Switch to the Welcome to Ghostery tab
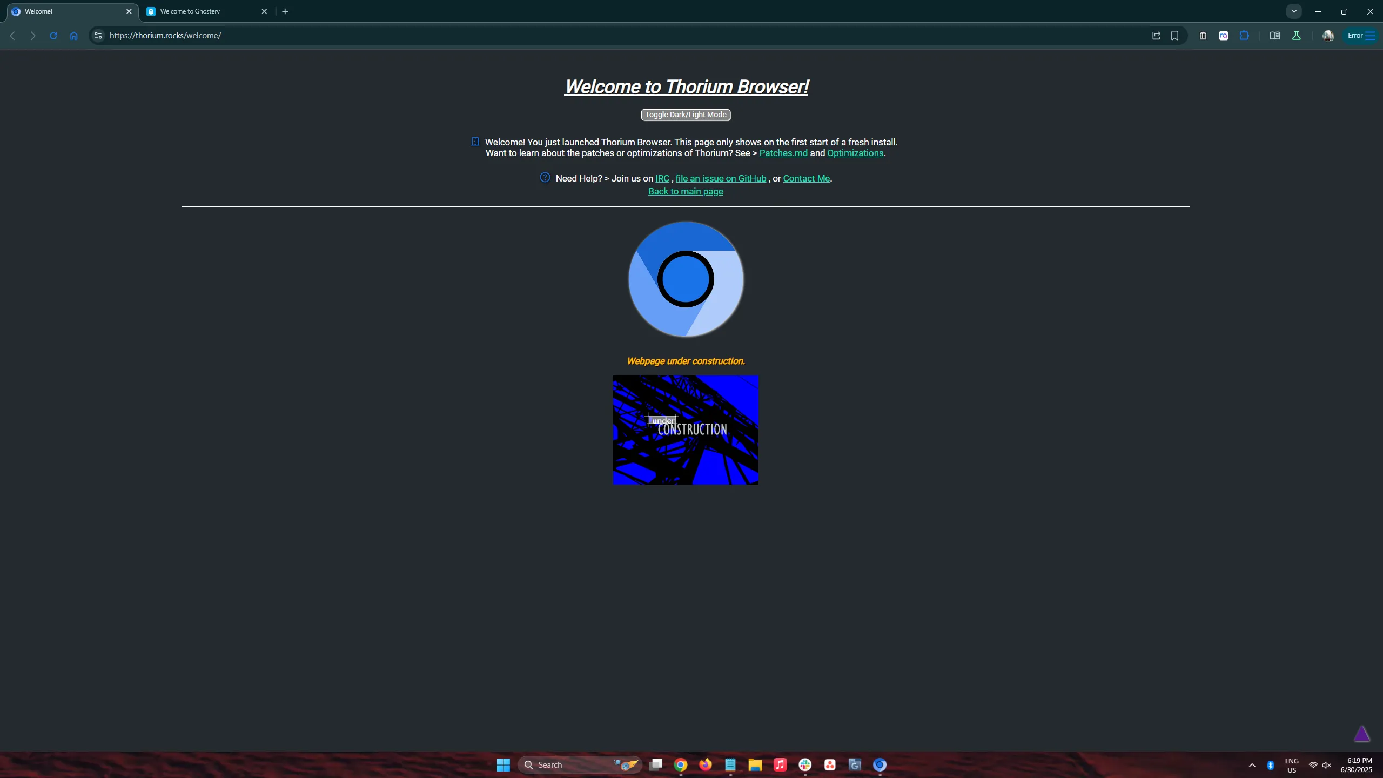 coord(207,11)
